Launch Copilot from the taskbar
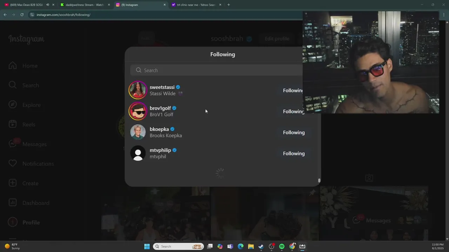Viewport: 449px width, 252px height. 220,246
